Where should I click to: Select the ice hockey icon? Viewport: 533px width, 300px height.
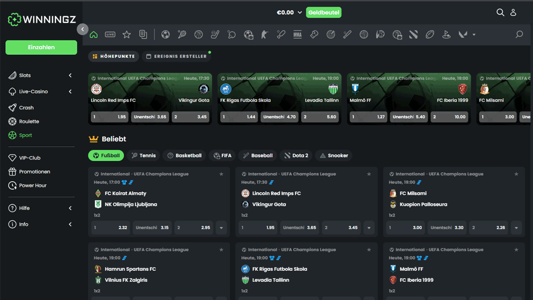215,34
